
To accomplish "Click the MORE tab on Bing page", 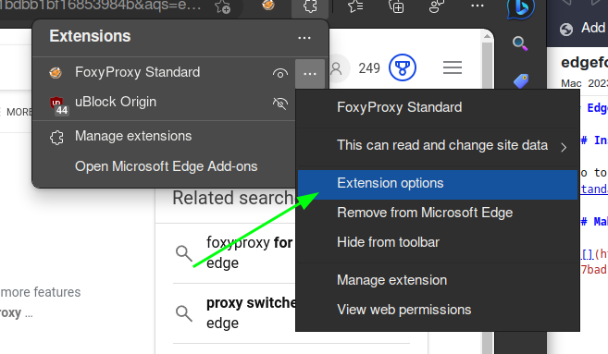I will coord(19,113).
